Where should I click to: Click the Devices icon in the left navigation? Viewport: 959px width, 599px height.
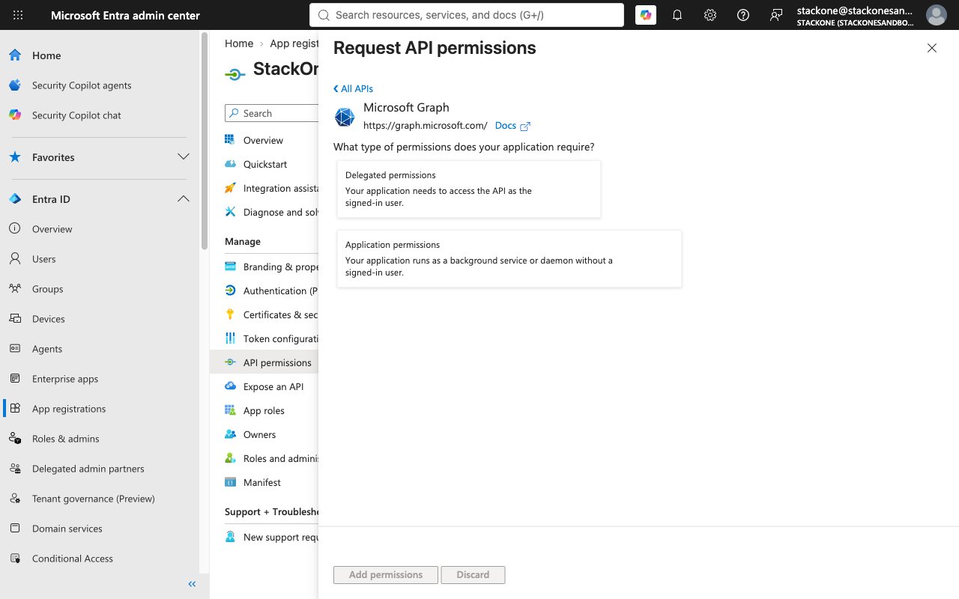pos(15,319)
